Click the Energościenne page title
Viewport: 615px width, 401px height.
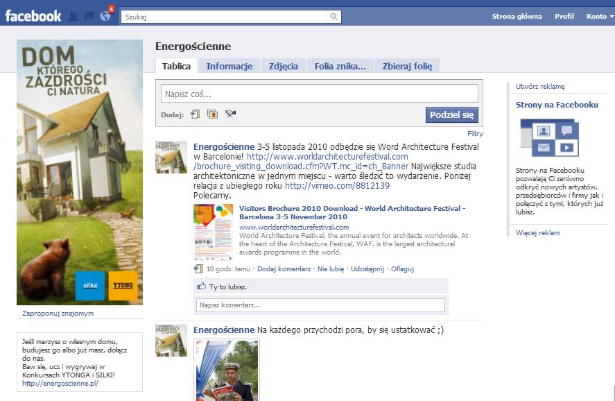(x=193, y=46)
